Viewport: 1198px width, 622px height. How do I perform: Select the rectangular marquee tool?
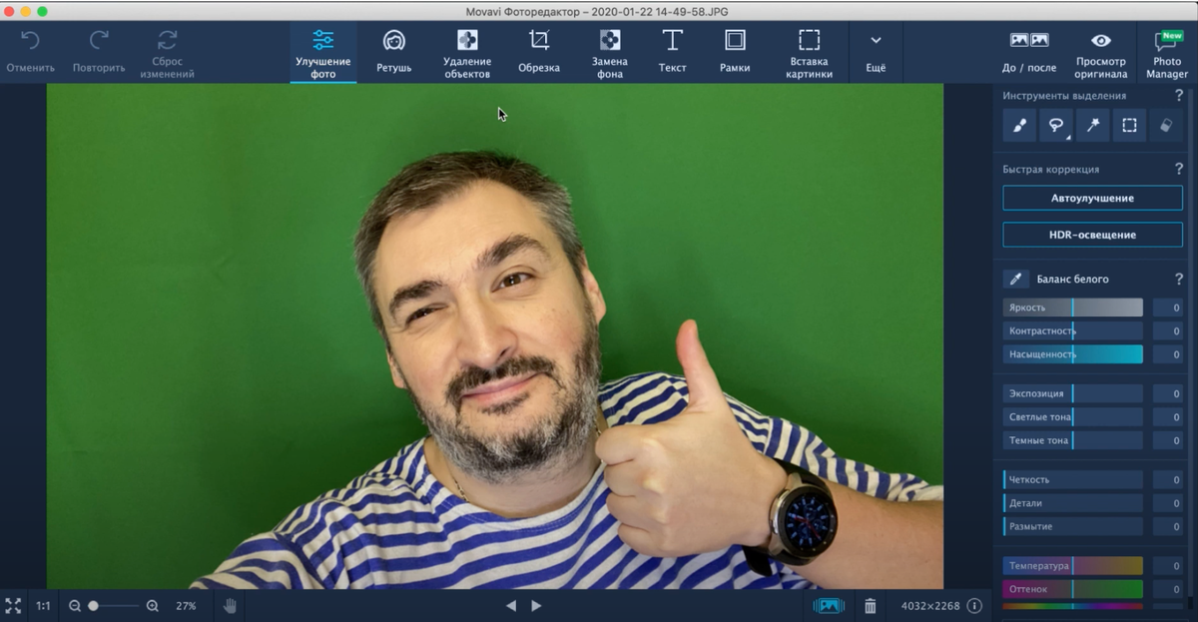click(1129, 126)
